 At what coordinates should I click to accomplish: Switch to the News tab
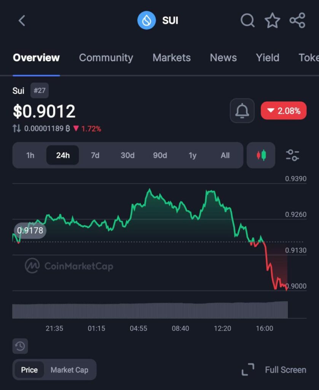point(223,58)
